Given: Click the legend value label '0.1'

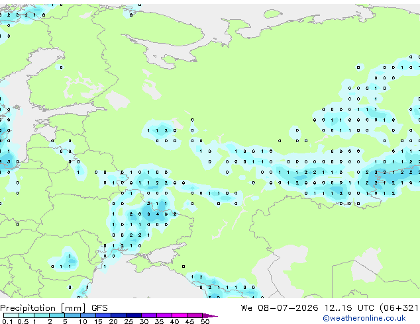Looking at the screenshot, I should coord(8,321).
